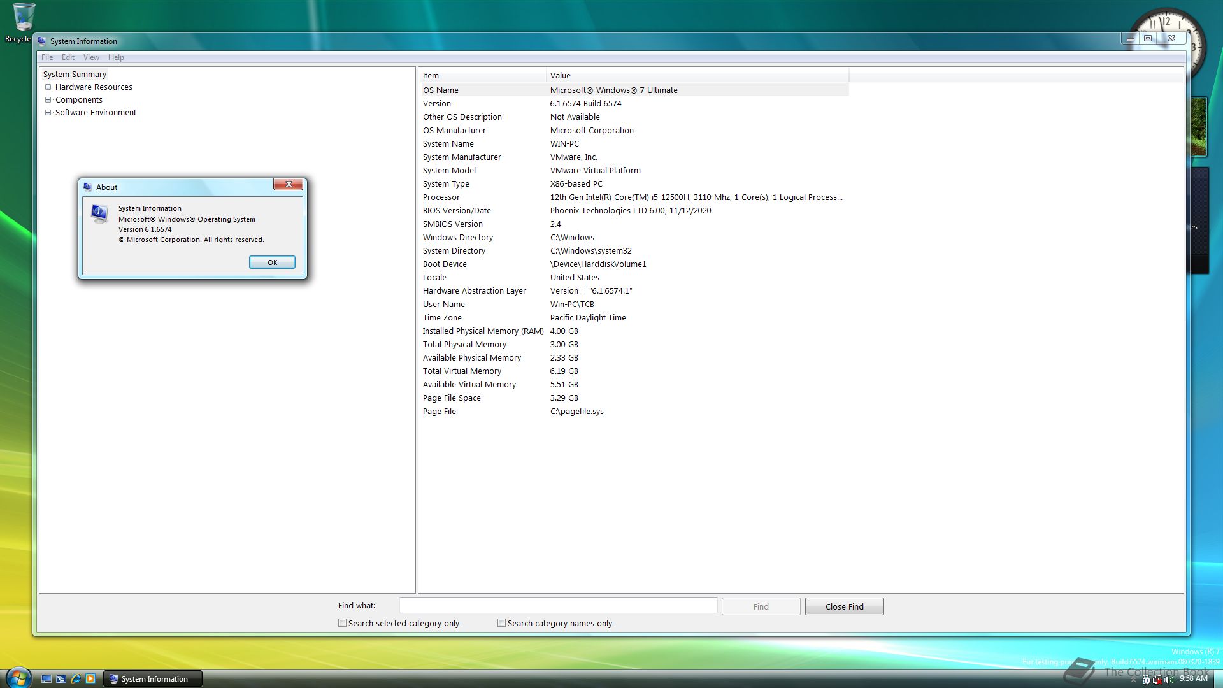The width and height of the screenshot is (1223, 688).
Task: Click the Find button
Action: 761,606
